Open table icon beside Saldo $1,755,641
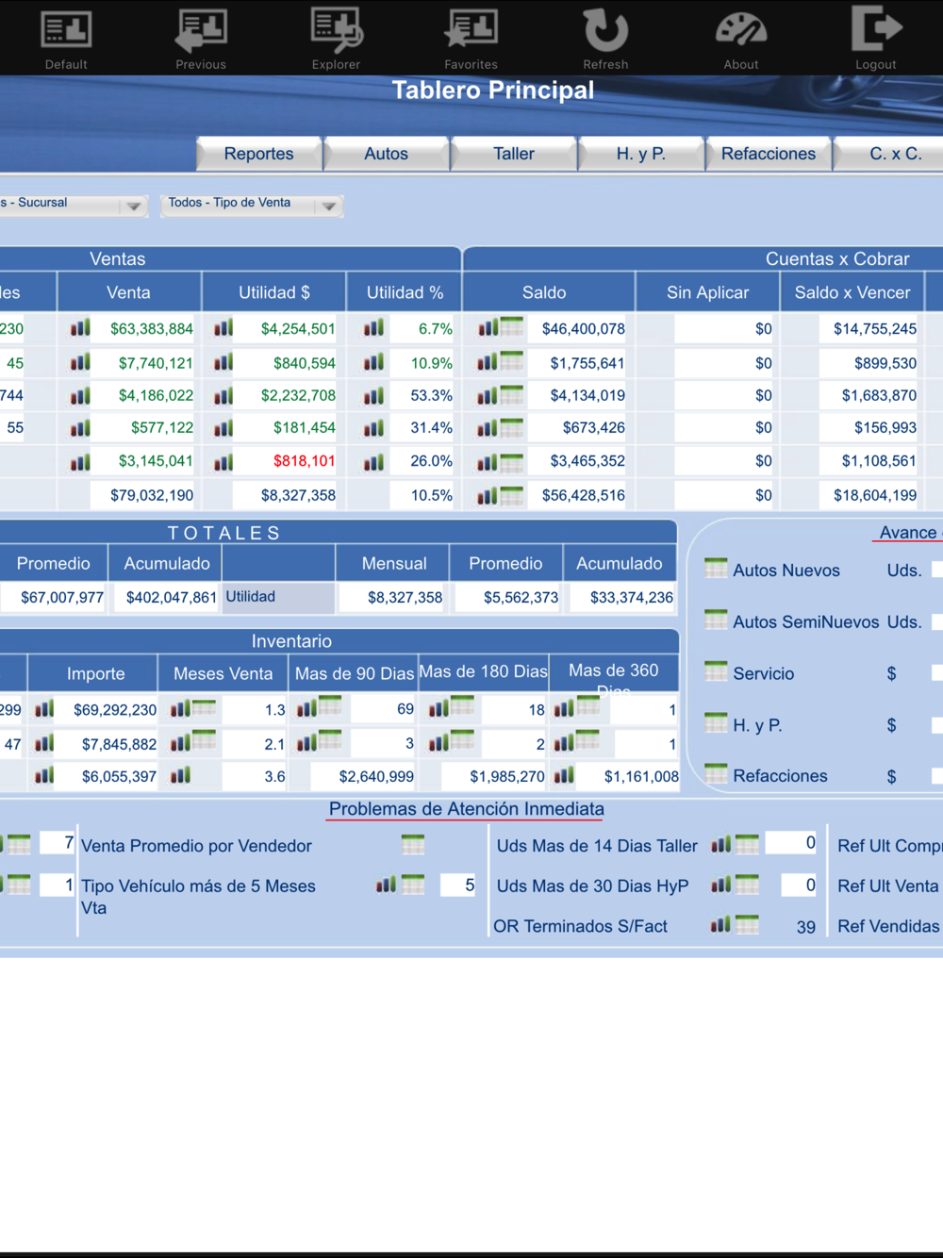 [512, 361]
